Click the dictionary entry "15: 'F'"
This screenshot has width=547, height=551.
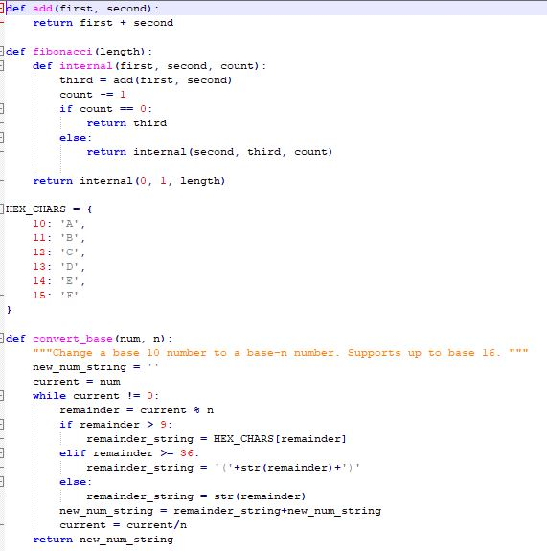click(56, 296)
